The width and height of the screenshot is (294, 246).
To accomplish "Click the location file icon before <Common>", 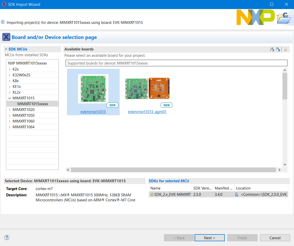I will pos(237,194).
